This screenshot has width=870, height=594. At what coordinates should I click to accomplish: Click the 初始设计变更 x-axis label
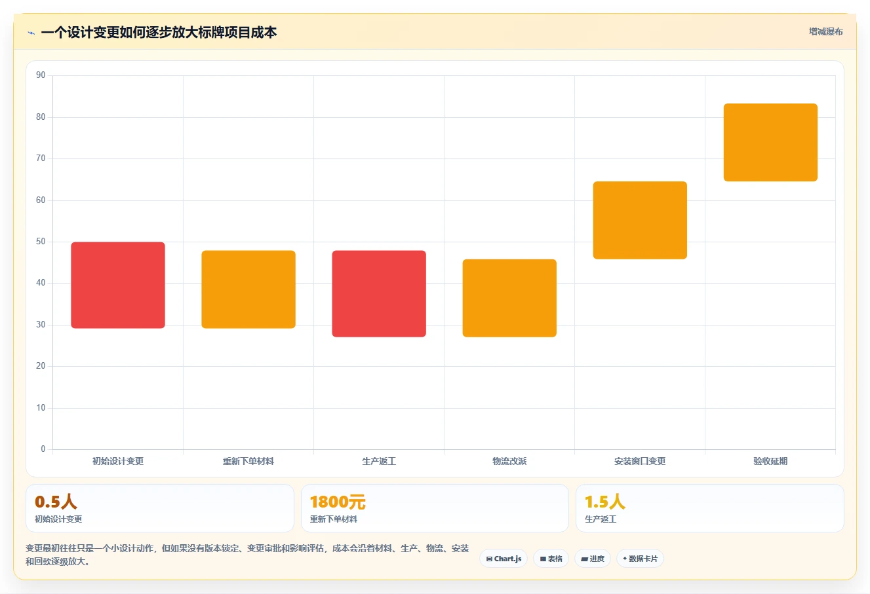(x=118, y=461)
